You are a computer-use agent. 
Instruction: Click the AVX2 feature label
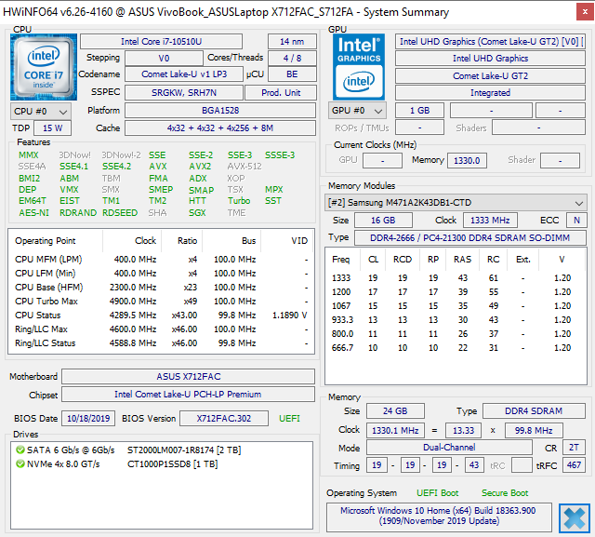(x=200, y=167)
